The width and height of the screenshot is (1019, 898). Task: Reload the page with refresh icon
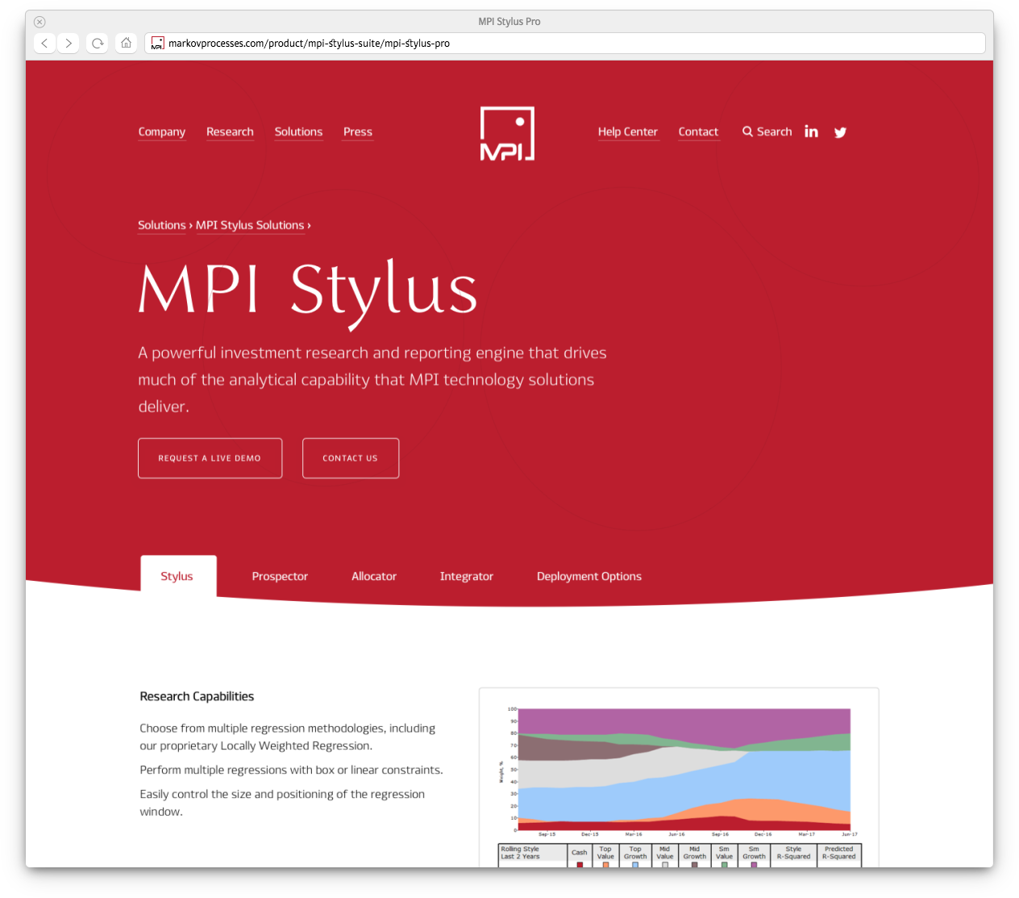pyautogui.click(x=98, y=43)
